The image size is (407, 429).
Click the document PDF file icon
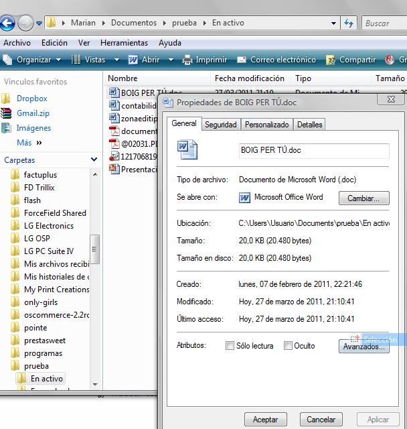(114, 131)
